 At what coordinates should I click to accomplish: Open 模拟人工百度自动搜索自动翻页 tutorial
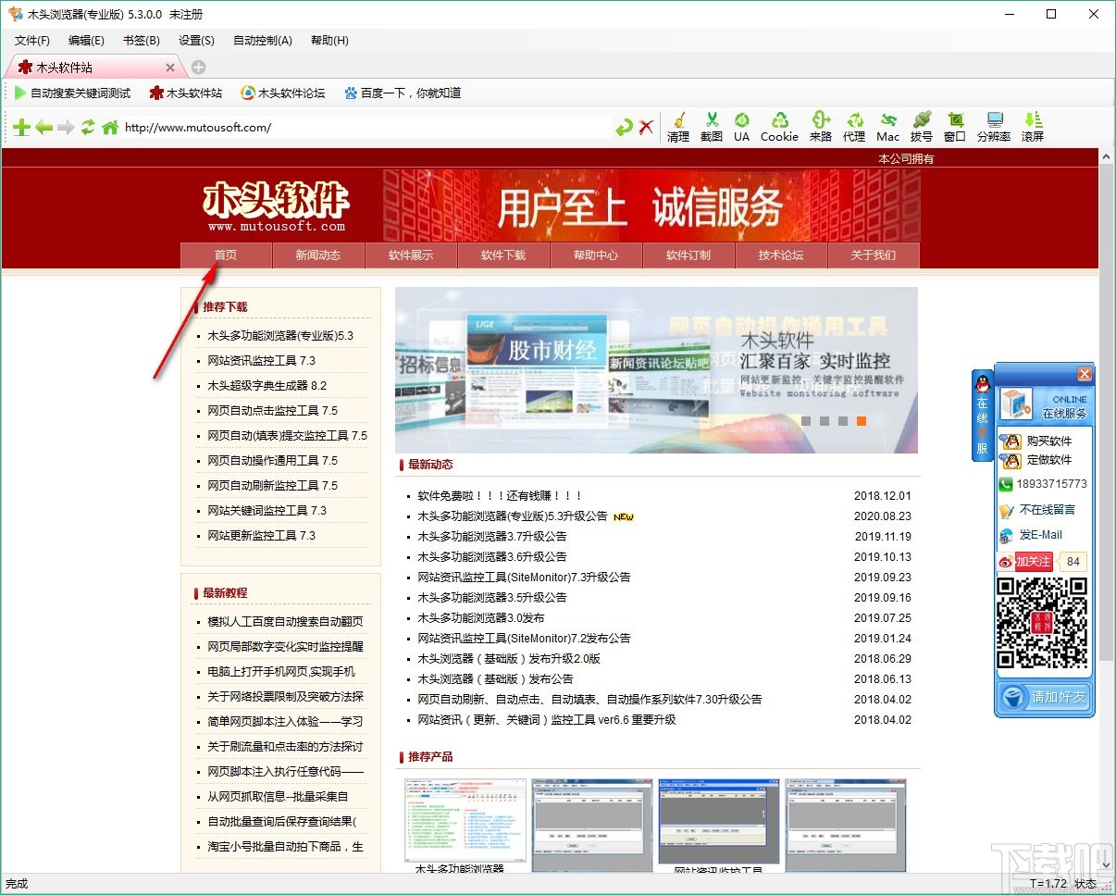click(x=285, y=622)
